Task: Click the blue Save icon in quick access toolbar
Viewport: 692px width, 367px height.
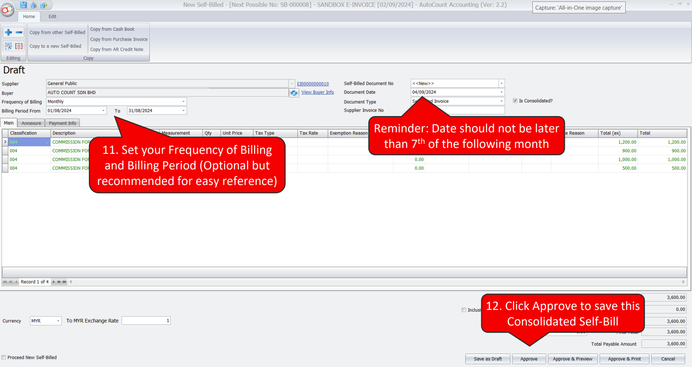Action: click(23, 5)
